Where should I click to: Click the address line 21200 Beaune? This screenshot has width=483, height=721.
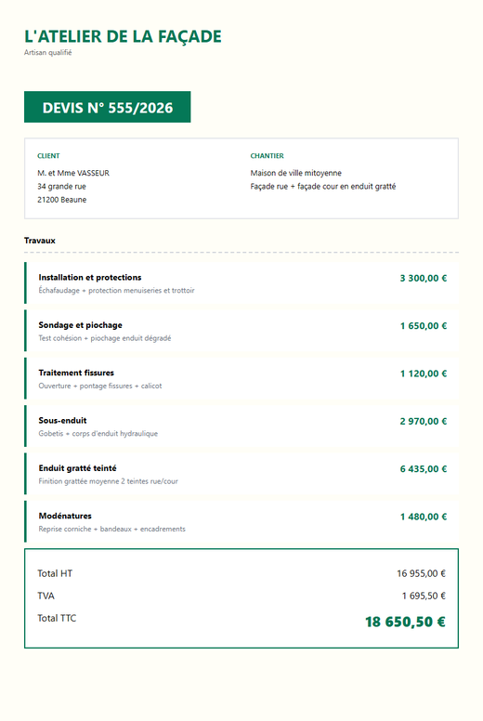pos(62,200)
